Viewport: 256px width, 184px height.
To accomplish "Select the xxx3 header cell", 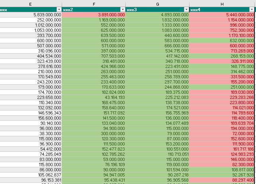I will pos(157,10).
